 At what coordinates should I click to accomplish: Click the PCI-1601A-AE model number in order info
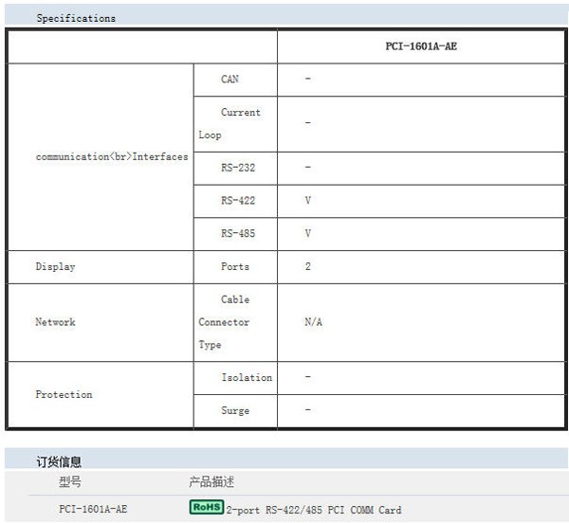click(x=93, y=510)
